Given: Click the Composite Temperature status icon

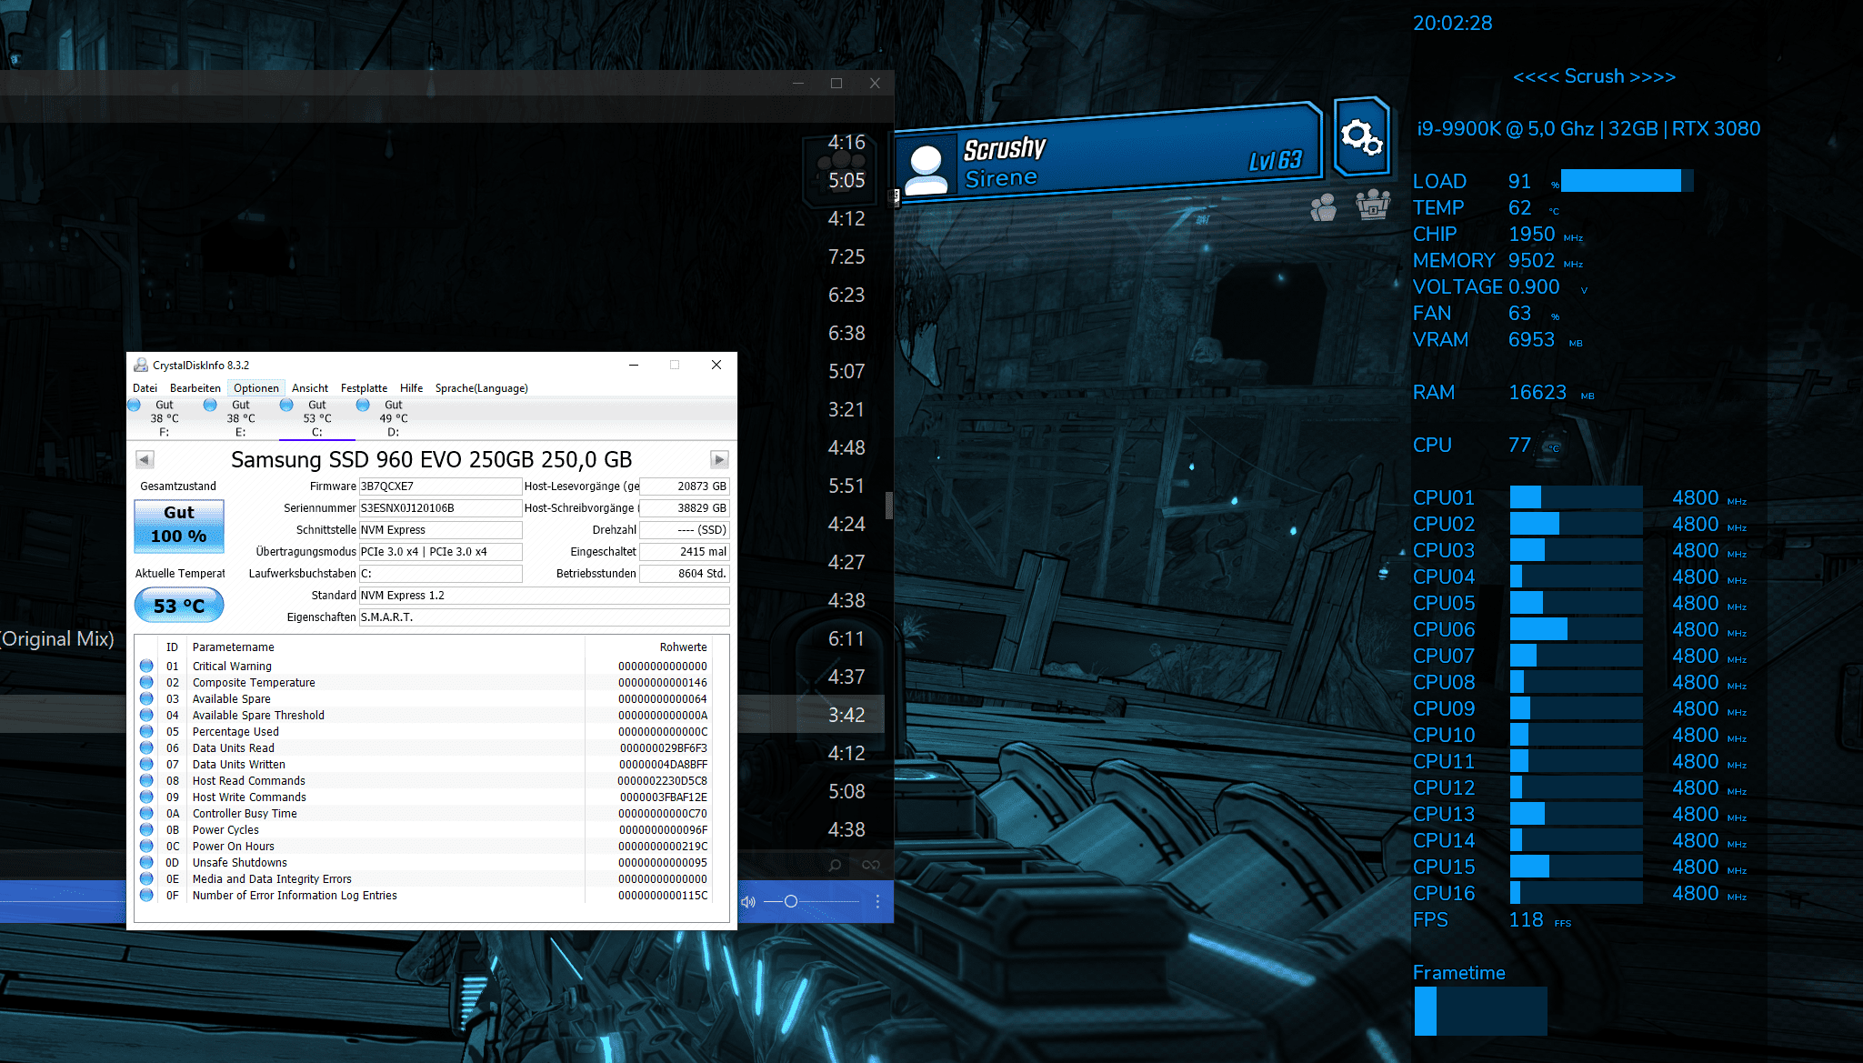Looking at the screenshot, I should [x=146, y=683].
